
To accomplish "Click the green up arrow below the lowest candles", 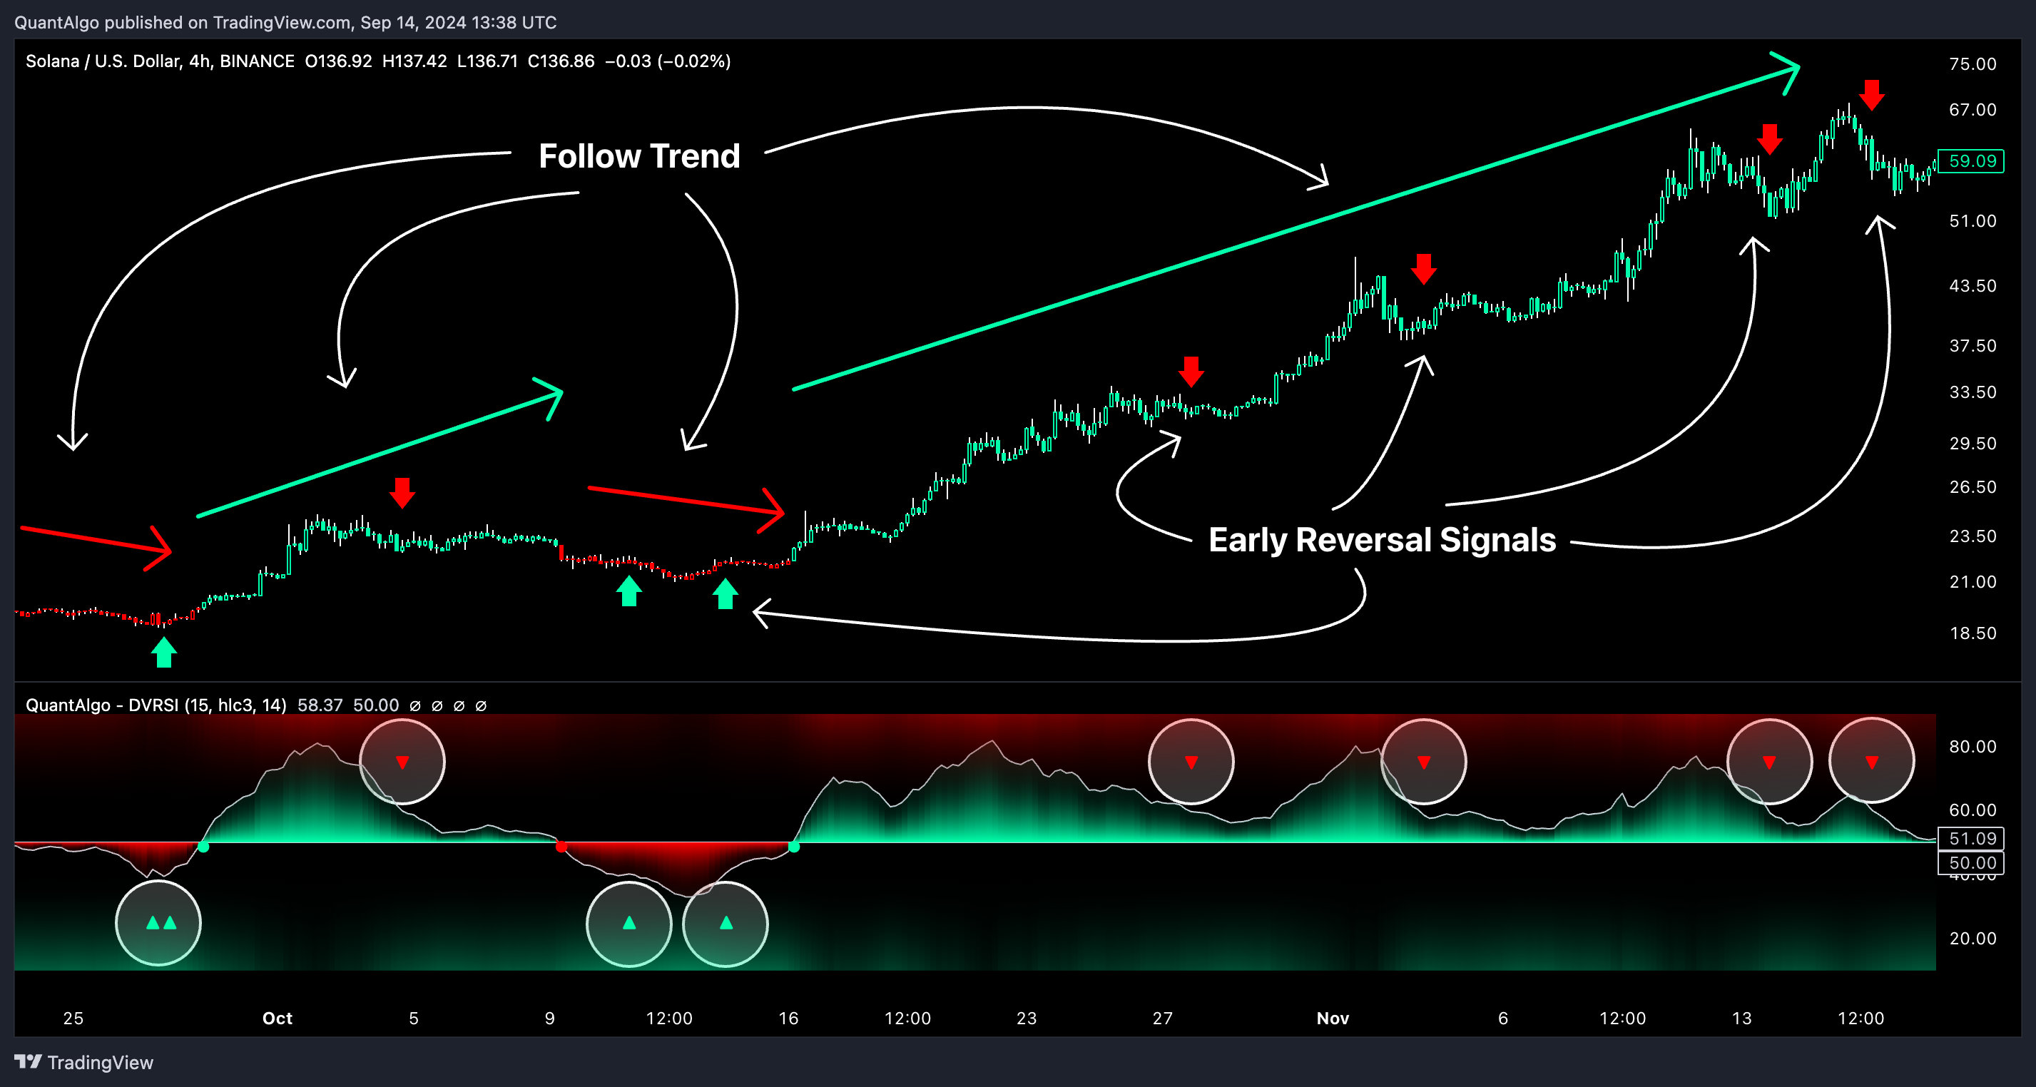I will pyautogui.click(x=163, y=653).
